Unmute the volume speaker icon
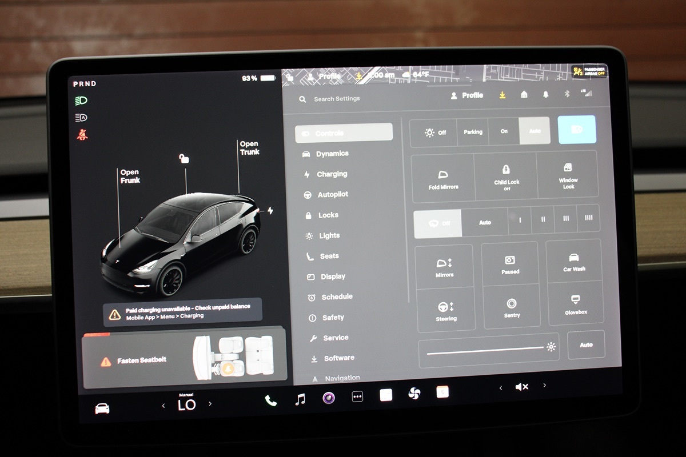 coord(521,387)
